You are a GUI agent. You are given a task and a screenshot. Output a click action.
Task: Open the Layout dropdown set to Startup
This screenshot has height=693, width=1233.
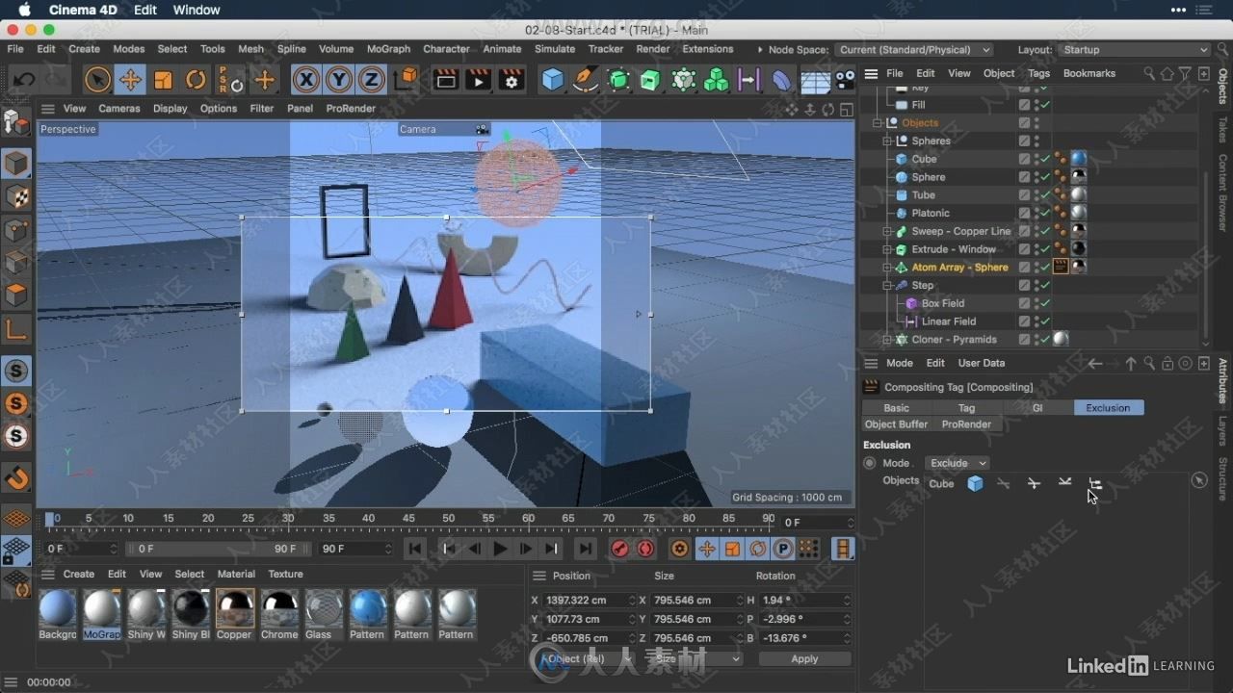point(1135,50)
